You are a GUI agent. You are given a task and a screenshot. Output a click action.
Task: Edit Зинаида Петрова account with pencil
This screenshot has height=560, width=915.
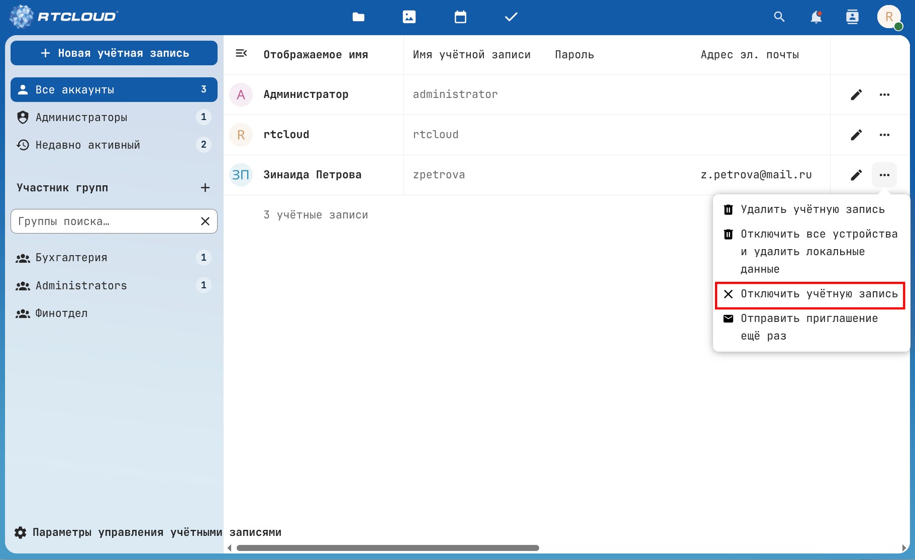(x=856, y=175)
